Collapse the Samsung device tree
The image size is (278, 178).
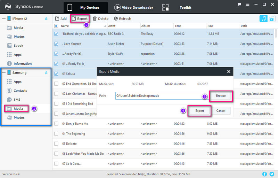(x=4, y=73)
